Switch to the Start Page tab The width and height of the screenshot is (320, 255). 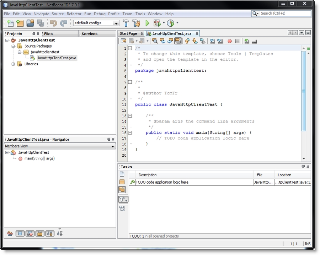coord(128,33)
